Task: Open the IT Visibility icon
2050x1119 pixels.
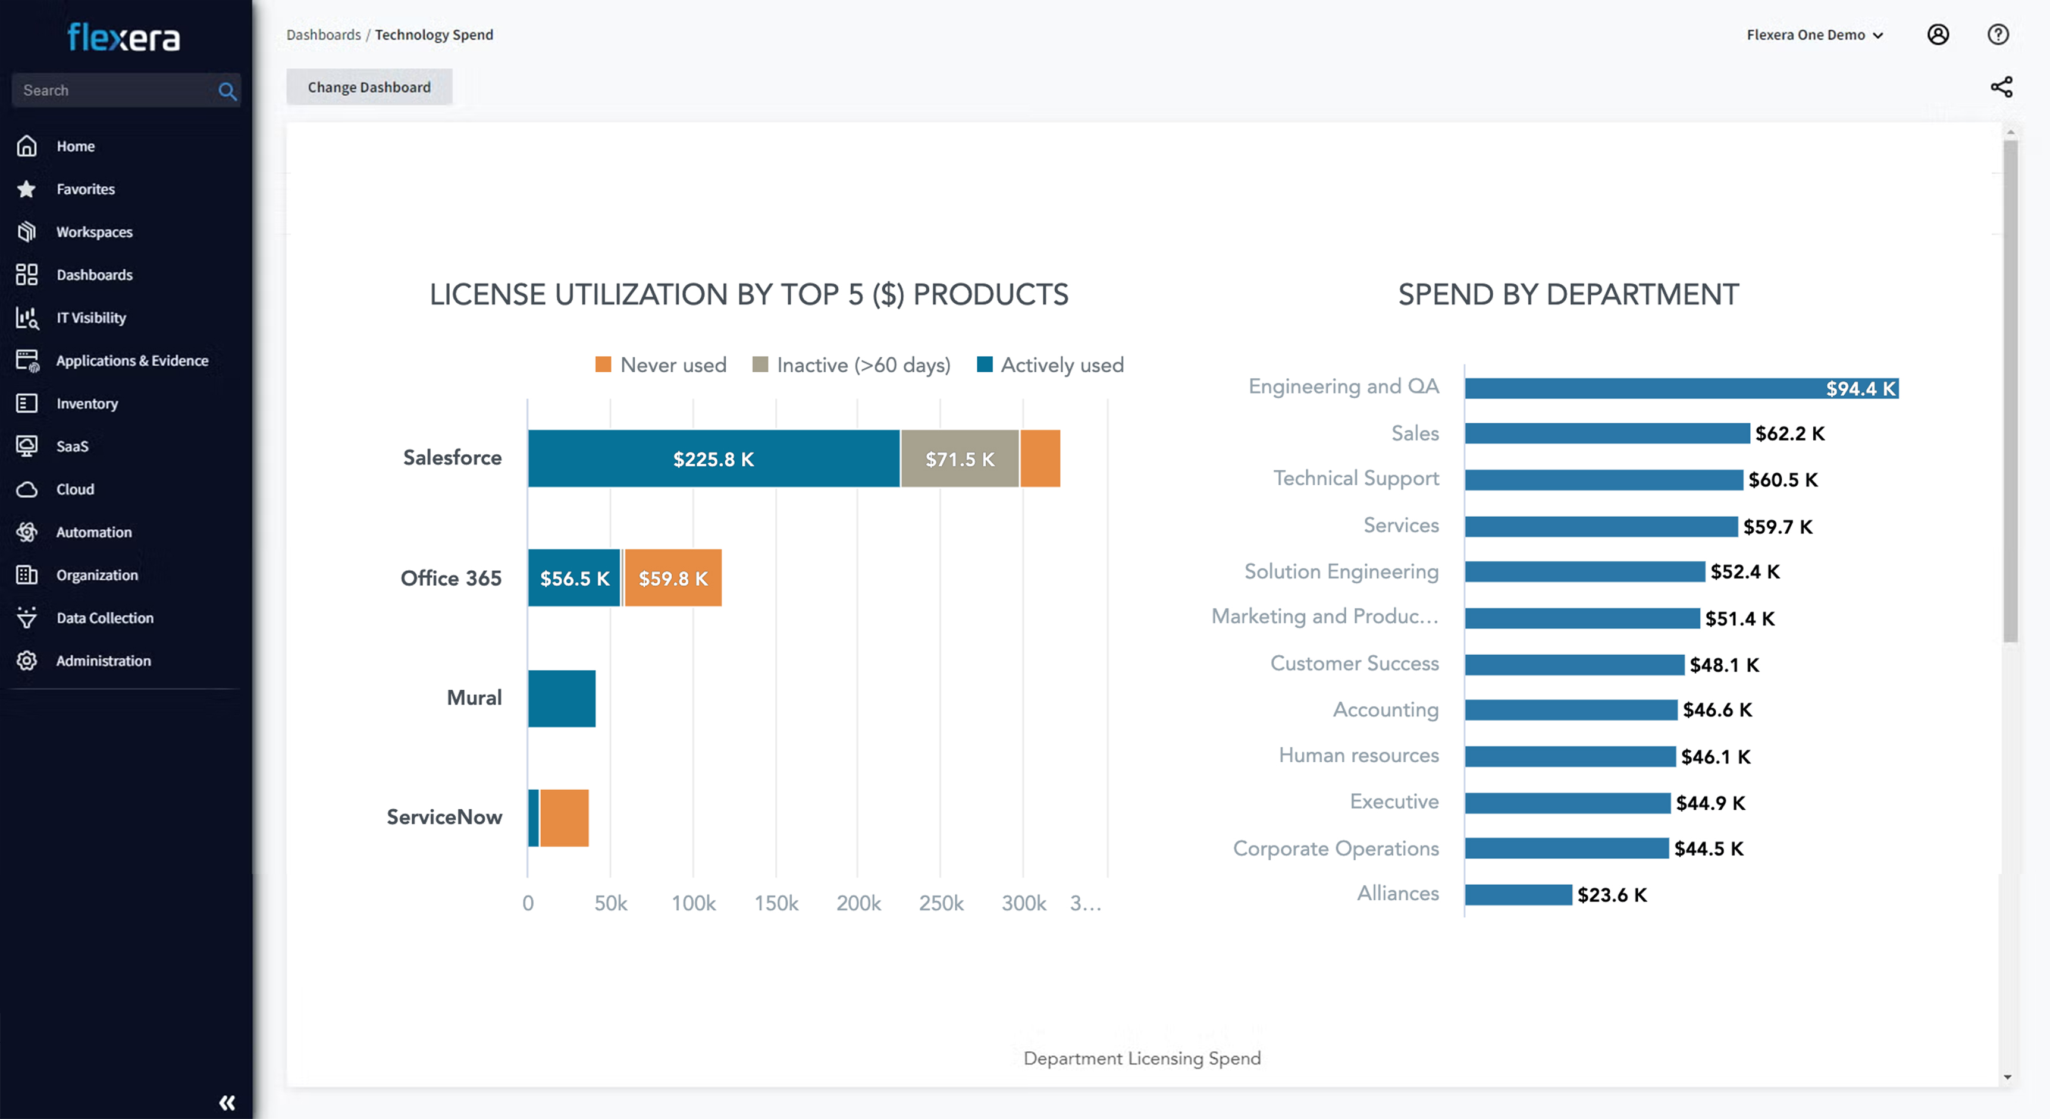Action: (x=27, y=318)
